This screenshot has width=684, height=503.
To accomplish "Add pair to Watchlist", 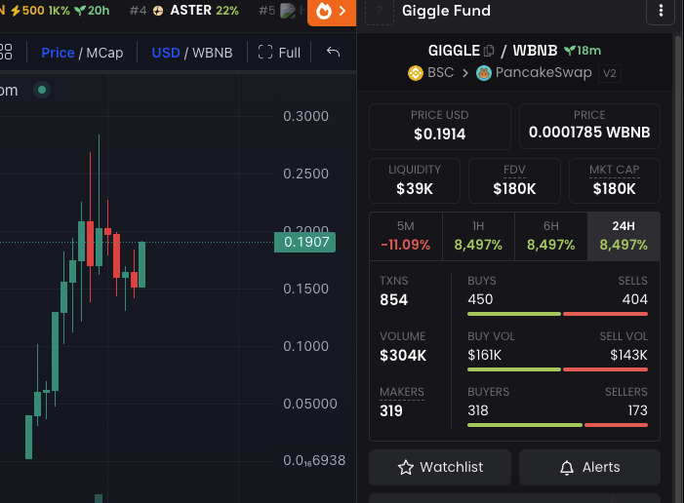I will [x=440, y=467].
